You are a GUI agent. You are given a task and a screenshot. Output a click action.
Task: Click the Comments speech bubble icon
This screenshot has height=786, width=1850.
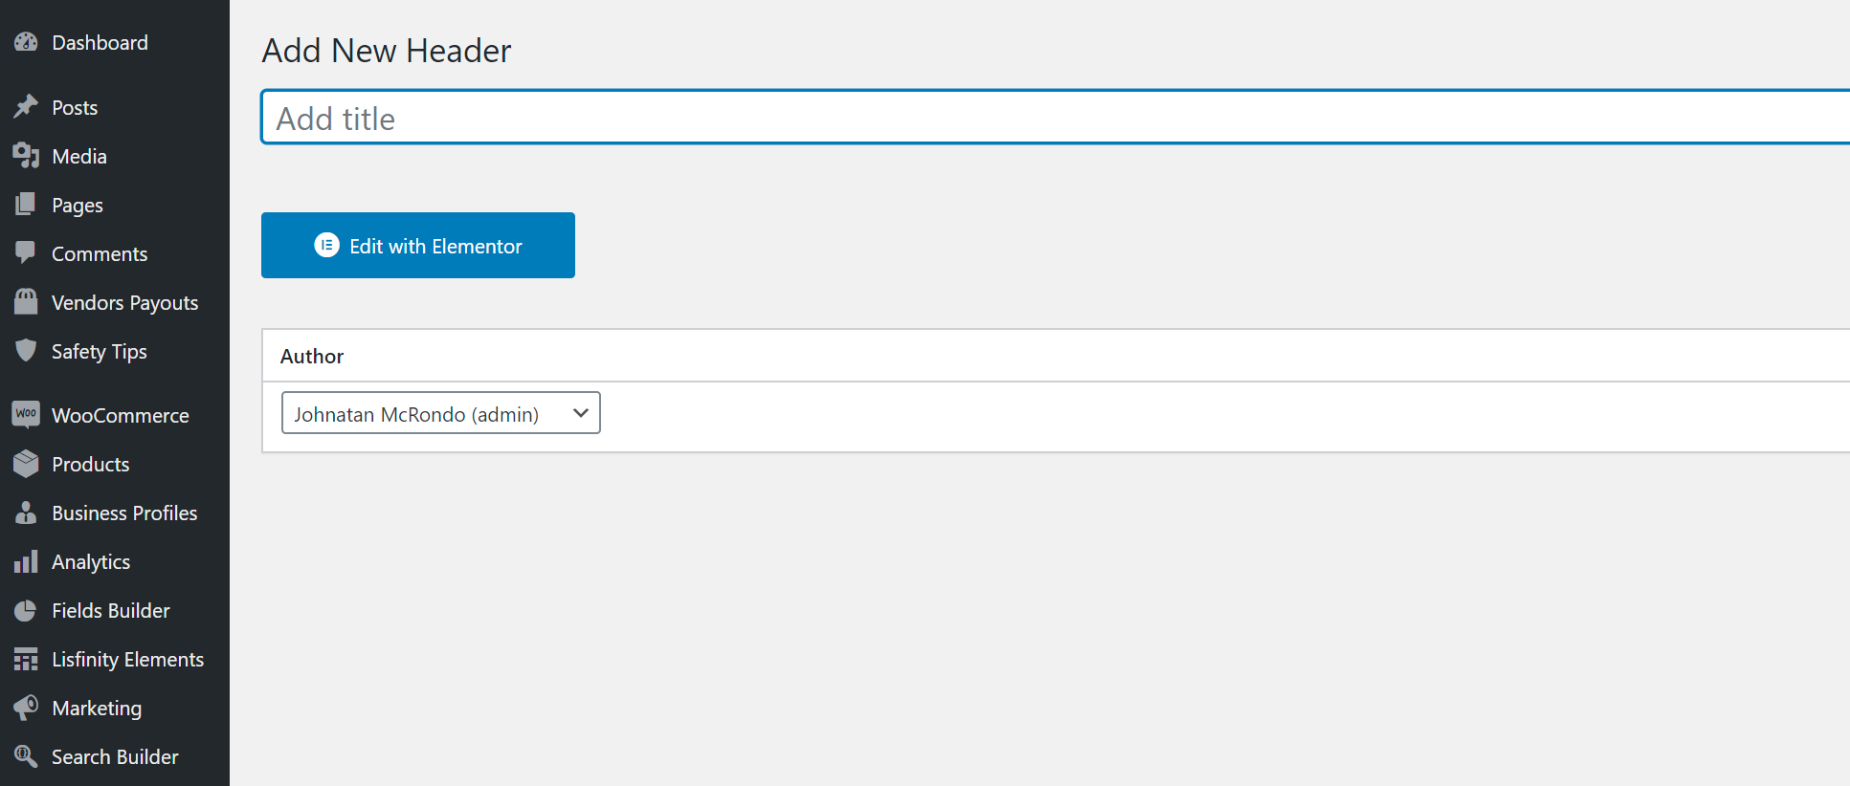[x=26, y=253]
